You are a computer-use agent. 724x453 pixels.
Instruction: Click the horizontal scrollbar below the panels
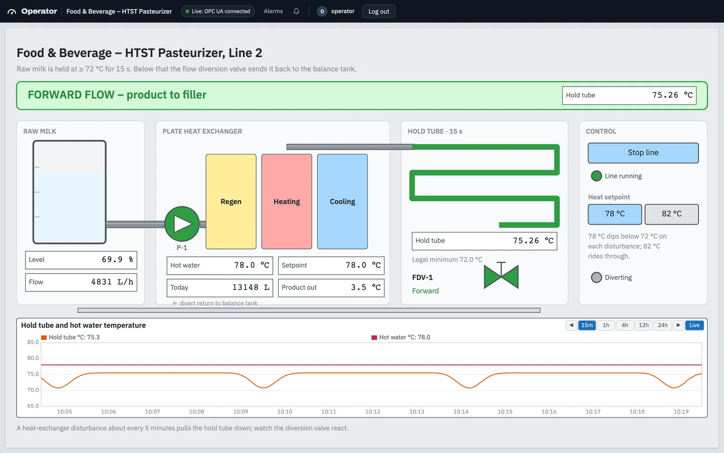click(x=309, y=310)
